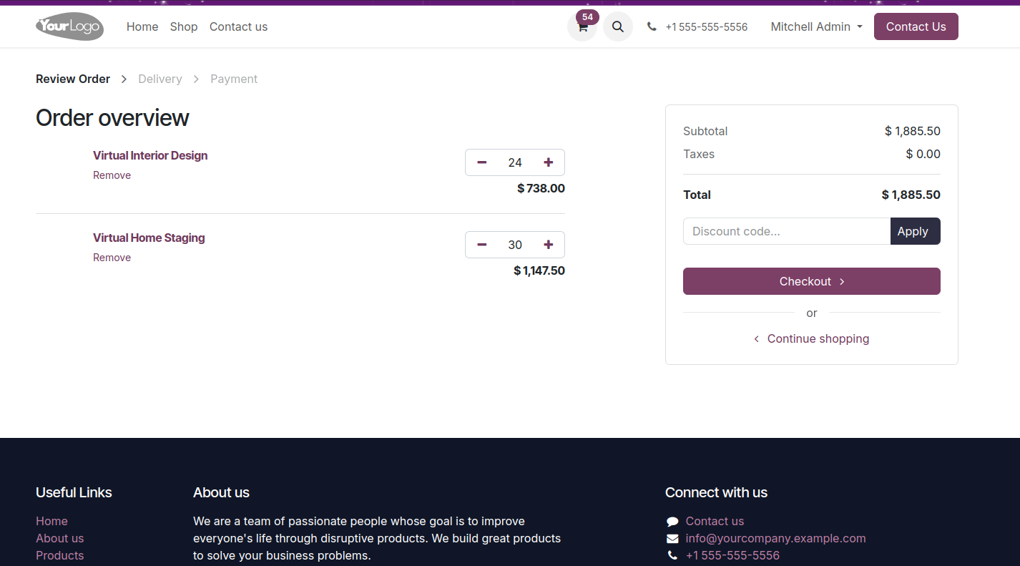Image resolution: width=1020 pixels, height=566 pixels.
Task: Open the shopping cart icon
Action: point(582,27)
